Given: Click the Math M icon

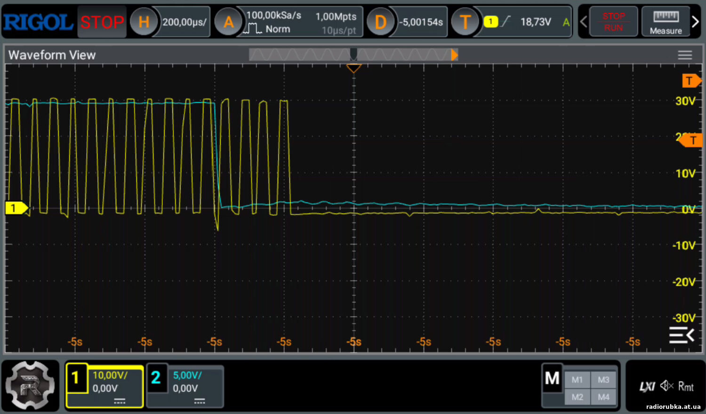Looking at the screenshot, I should tap(552, 378).
